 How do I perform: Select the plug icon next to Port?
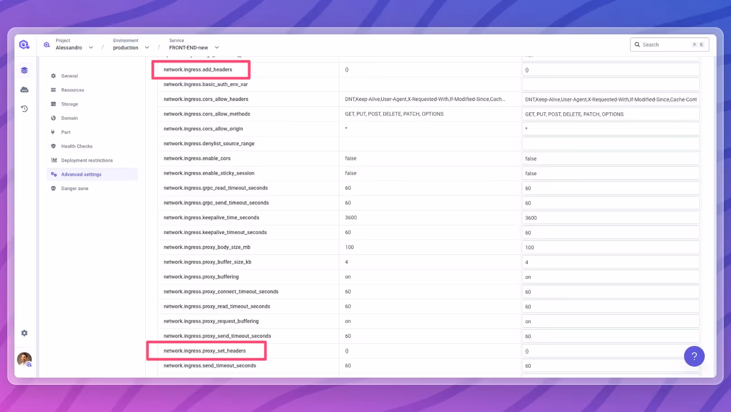coord(53,132)
